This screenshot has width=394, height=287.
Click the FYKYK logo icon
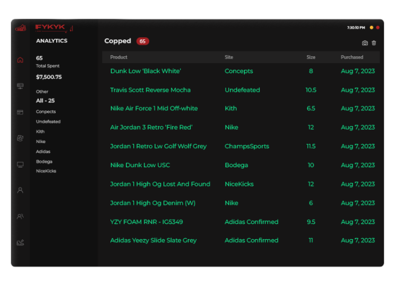tap(21, 28)
